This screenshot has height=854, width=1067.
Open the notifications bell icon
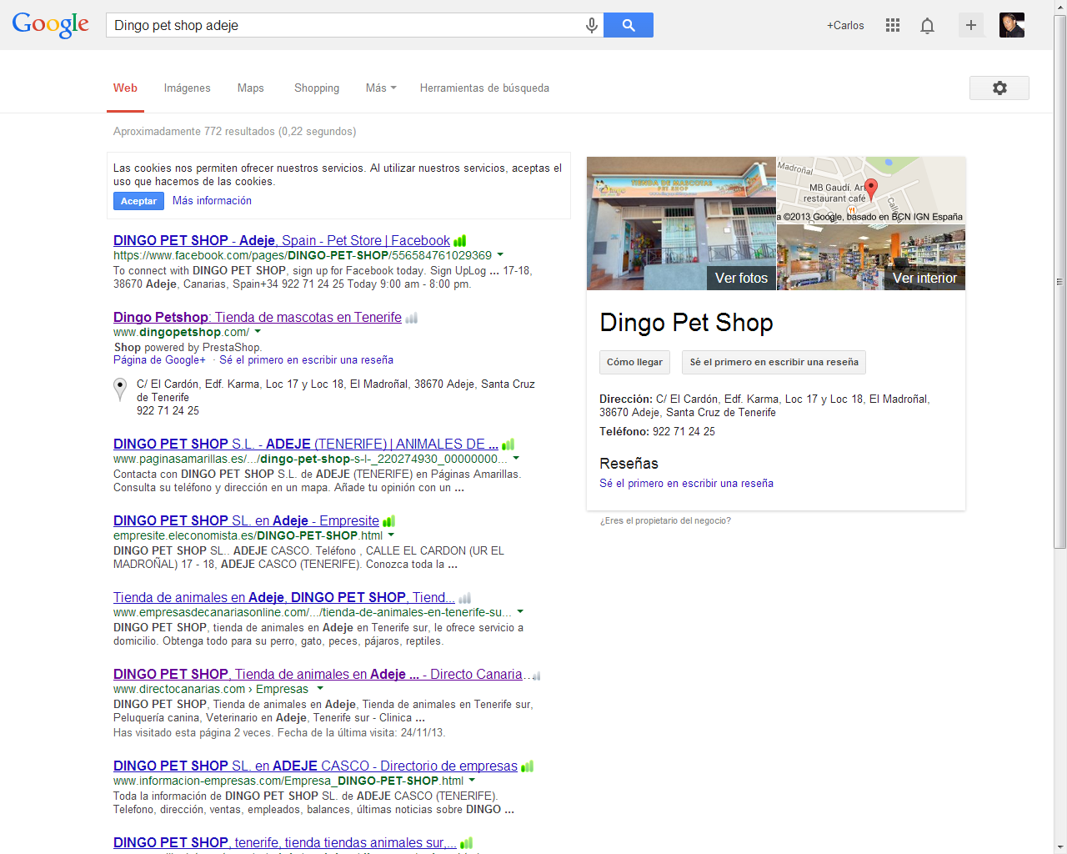927,26
